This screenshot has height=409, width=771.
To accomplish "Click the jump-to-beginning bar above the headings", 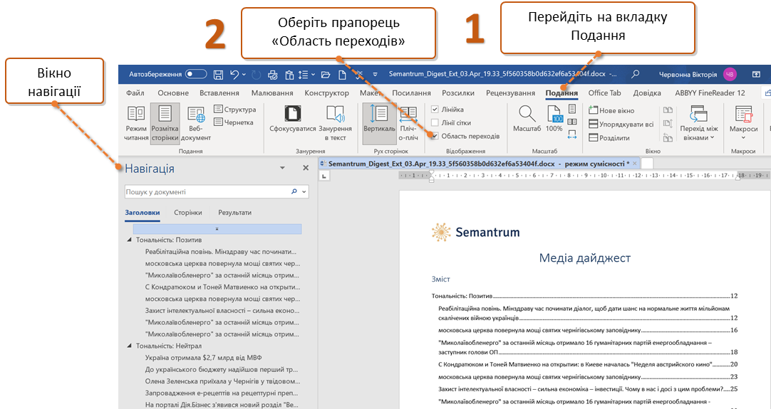I will click(x=217, y=229).
